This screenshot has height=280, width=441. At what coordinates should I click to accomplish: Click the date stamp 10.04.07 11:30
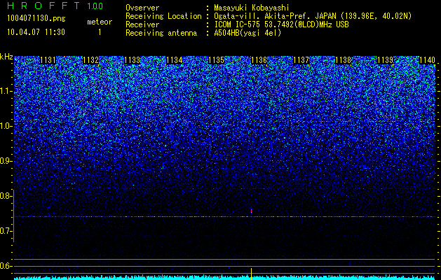(36, 32)
